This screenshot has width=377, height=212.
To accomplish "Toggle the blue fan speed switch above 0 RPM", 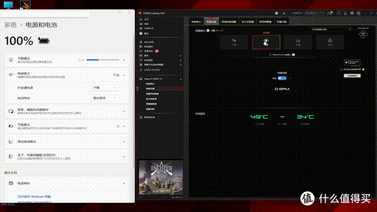I will click(x=282, y=78).
